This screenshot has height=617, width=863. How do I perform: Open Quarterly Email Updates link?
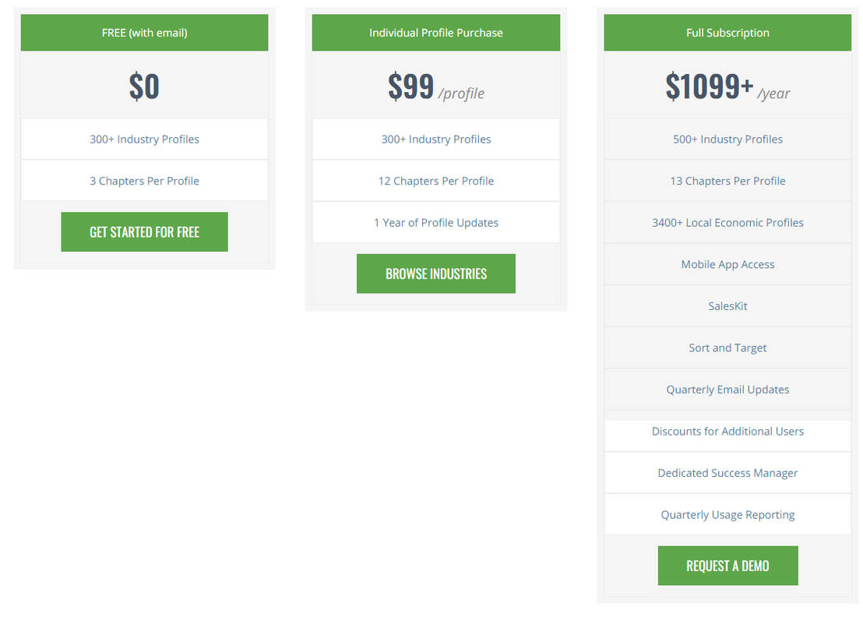(x=727, y=389)
